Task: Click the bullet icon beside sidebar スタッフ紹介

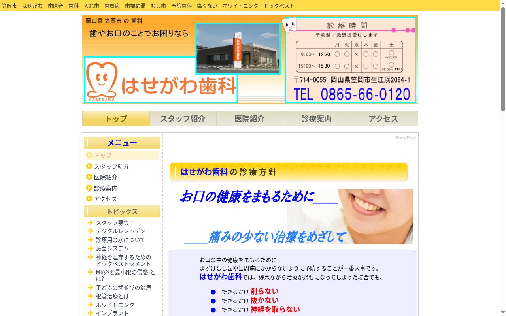Action: click(x=89, y=166)
